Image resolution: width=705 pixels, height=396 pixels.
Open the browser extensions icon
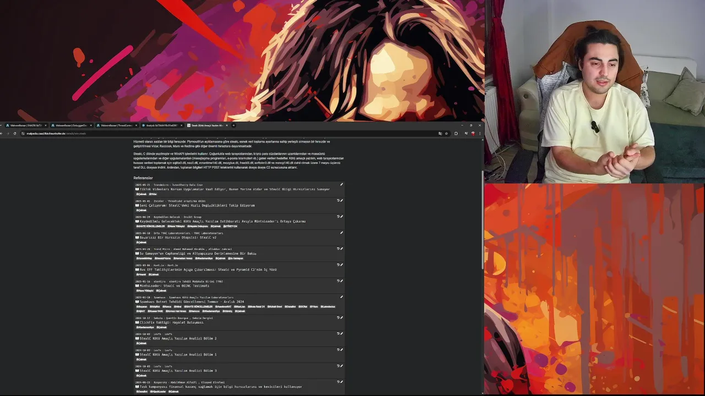(x=456, y=134)
